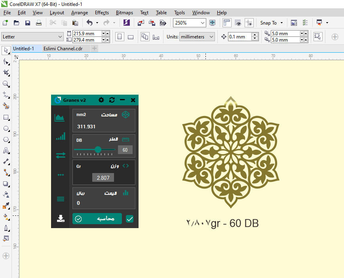Screen dimensions: 344x278
Task: Toggle the checkbox beside the محاسبه button
Action: [x=129, y=219]
